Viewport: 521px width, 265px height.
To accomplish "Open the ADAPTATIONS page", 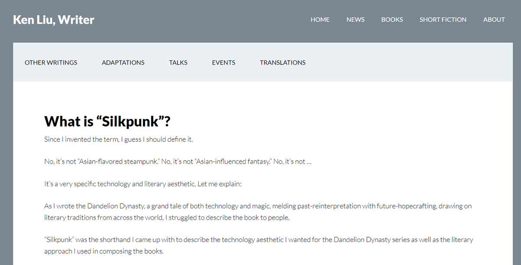I will pyautogui.click(x=123, y=62).
